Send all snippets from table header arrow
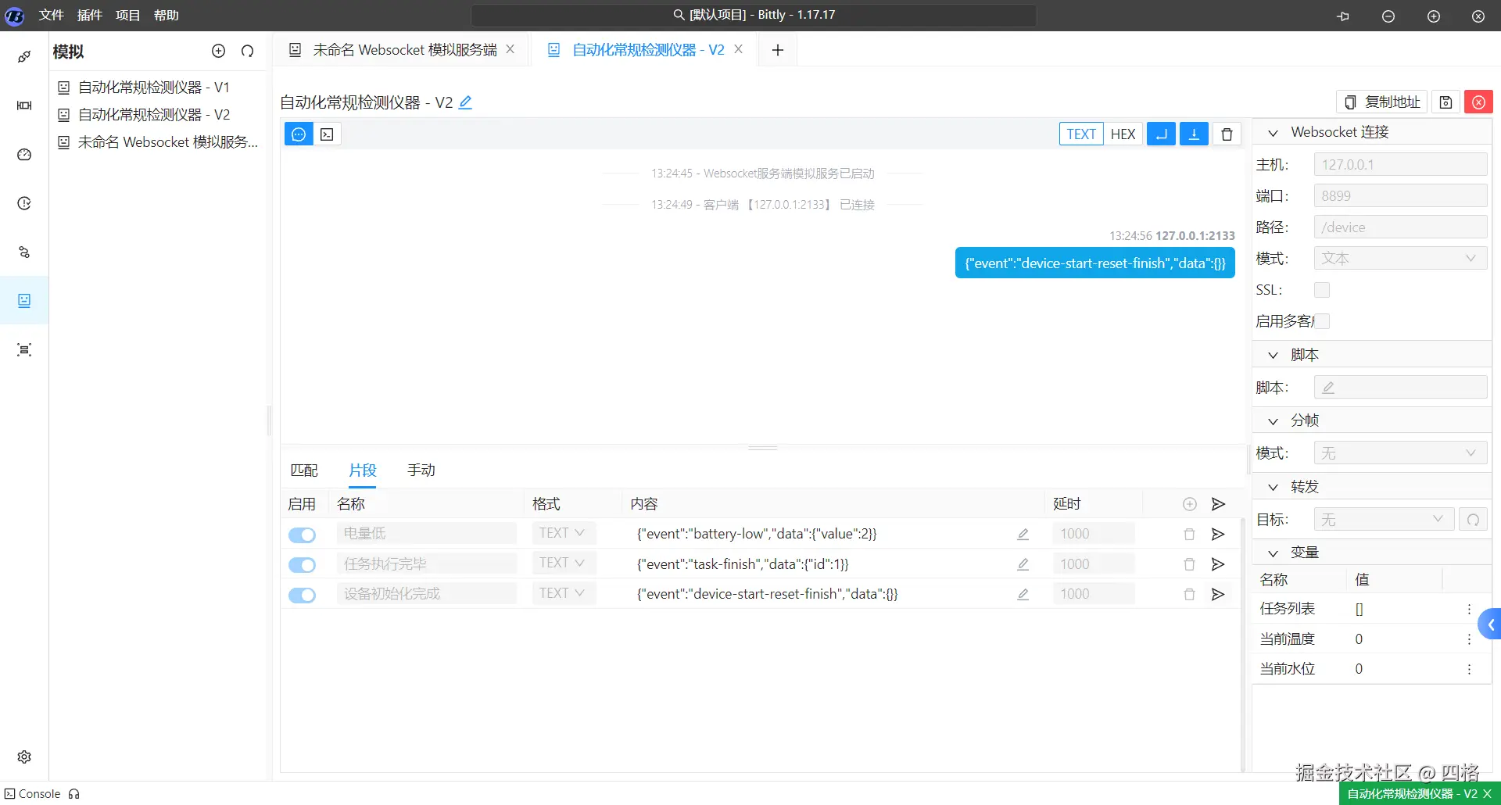 (x=1218, y=504)
